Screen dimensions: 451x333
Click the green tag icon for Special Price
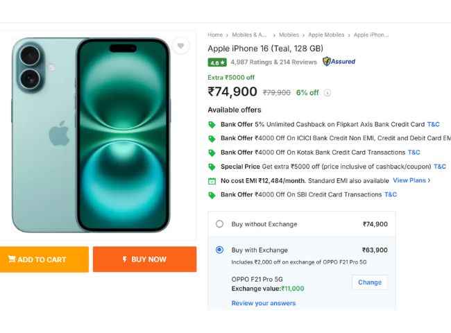(212, 166)
